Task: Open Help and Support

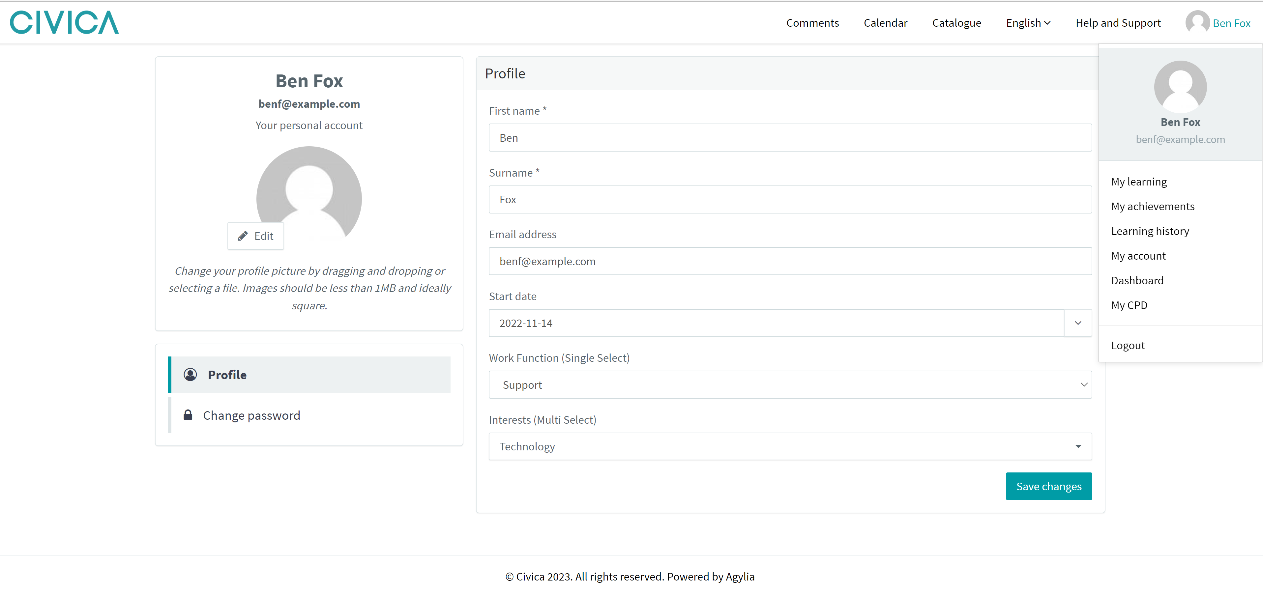Action: tap(1118, 23)
